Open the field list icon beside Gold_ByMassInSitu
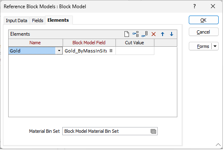224x150 pixels. click(111, 51)
